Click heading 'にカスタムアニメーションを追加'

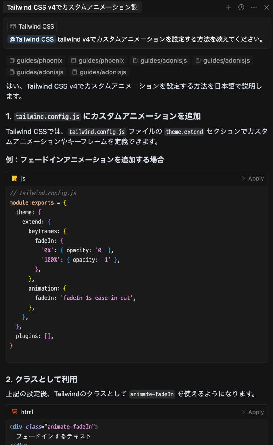[142, 116]
